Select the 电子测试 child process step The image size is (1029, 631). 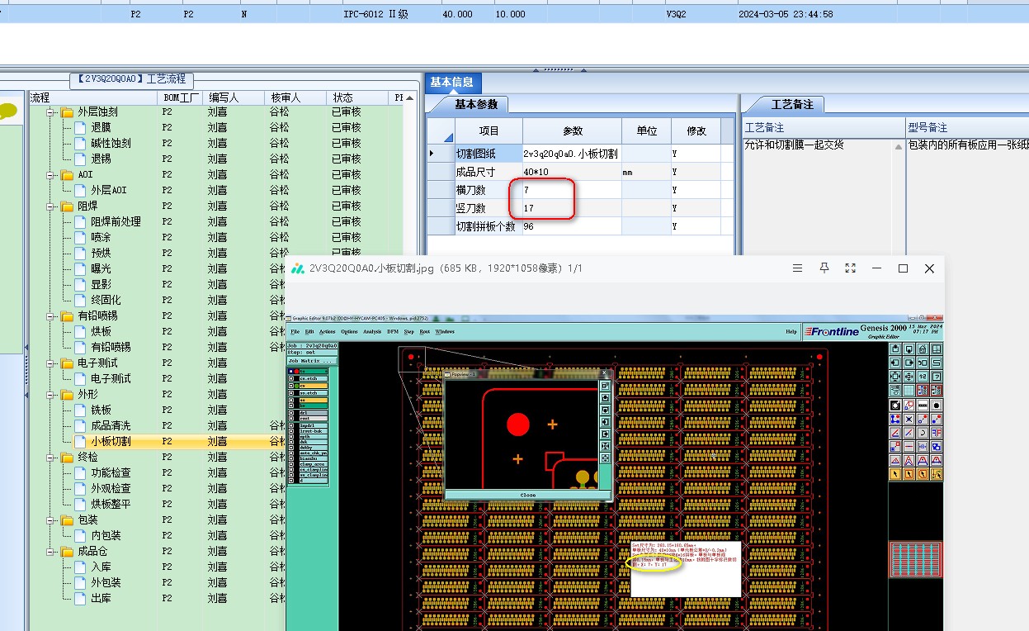point(111,379)
